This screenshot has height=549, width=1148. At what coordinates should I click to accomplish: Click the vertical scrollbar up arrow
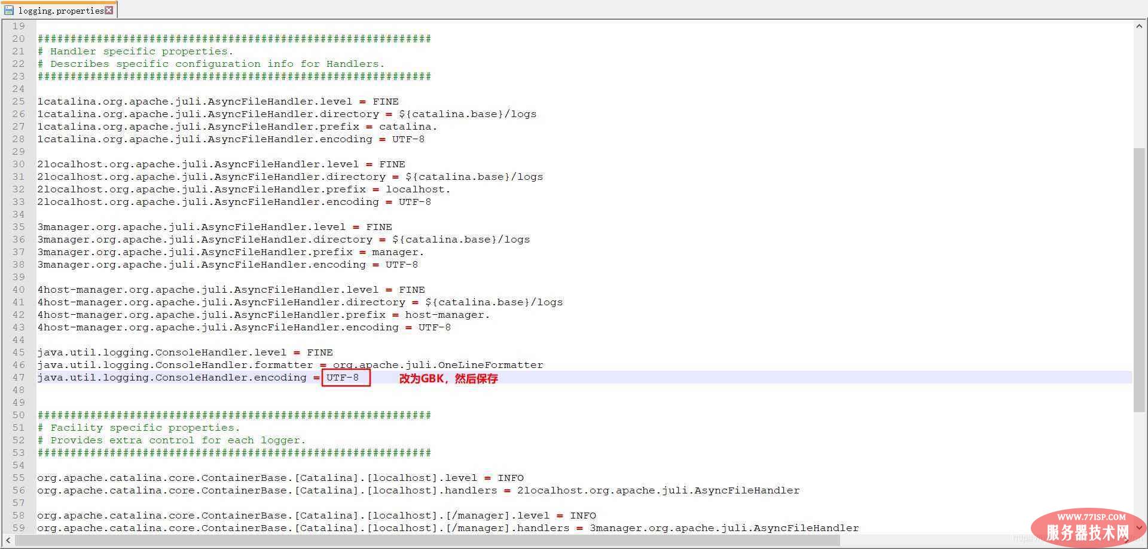click(1139, 26)
